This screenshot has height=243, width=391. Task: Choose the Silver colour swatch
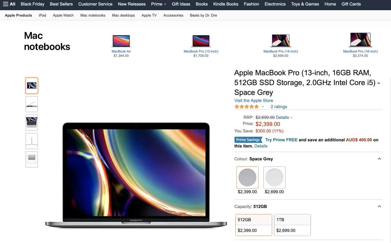coord(274,178)
